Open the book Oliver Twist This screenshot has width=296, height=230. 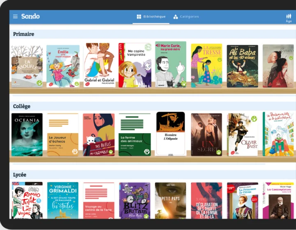[x=243, y=135]
